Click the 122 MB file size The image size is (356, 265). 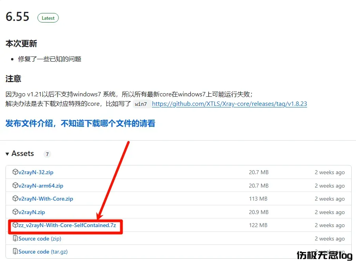(258, 225)
